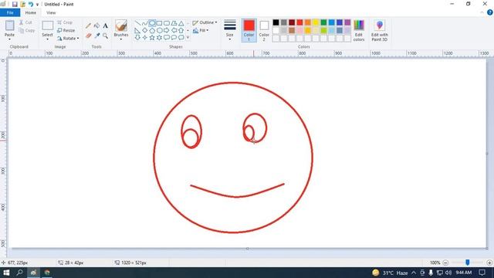
Task: Choose the Four-point star shape
Action: pos(144,38)
